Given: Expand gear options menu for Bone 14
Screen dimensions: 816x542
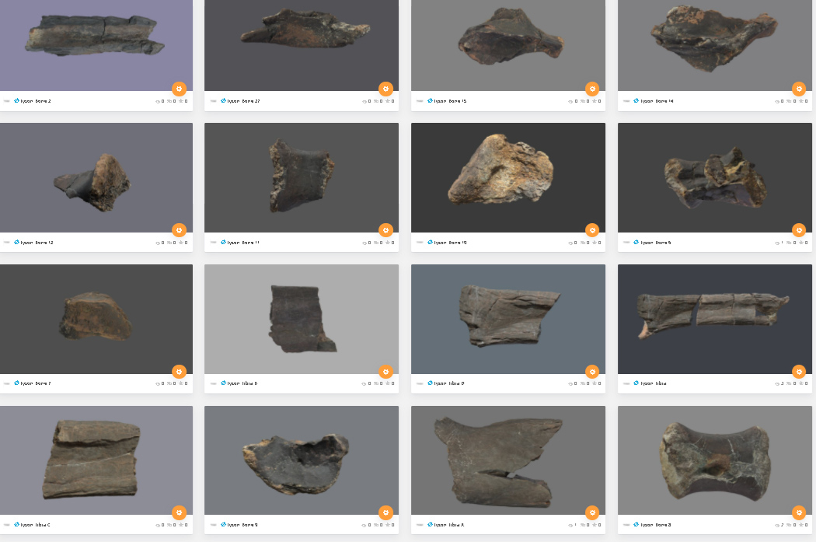Looking at the screenshot, I should [x=799, y=89].
